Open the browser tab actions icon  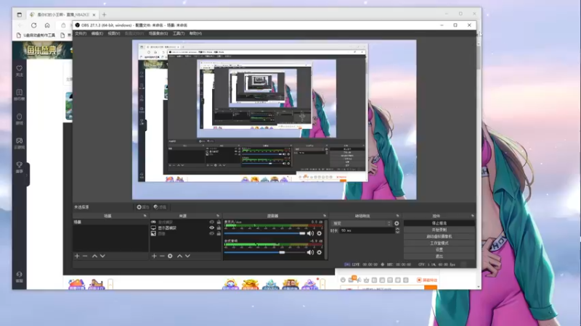click(x=20, y=14)
